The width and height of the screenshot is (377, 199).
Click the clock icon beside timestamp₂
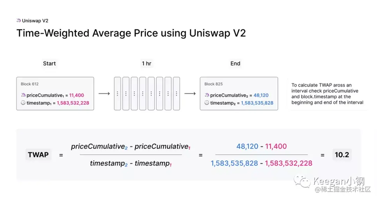pyautogui.click(x=207, y=102)
